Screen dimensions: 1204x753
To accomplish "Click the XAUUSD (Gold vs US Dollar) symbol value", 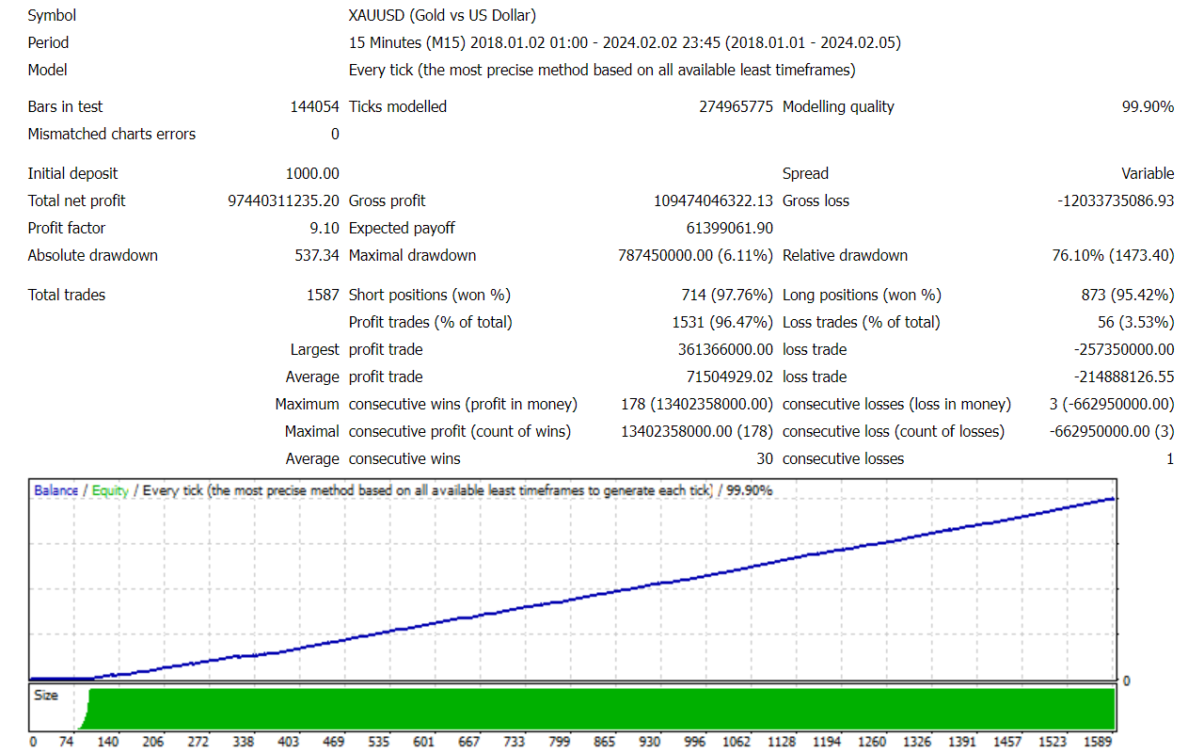I will pos(442,15).
